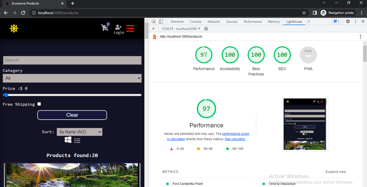Open DevTools settings gear
Viewport: 367px width, 187px height.
(x=348, y=21)
